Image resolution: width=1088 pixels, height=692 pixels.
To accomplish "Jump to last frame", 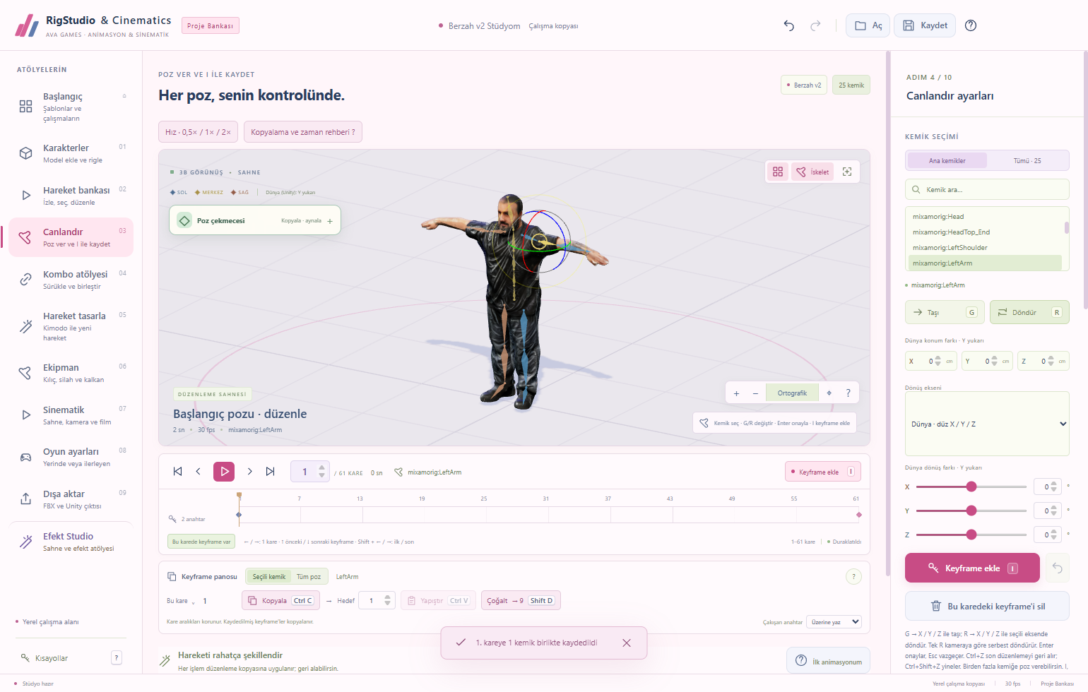I will pyautogui.click(x=270, y=471).
